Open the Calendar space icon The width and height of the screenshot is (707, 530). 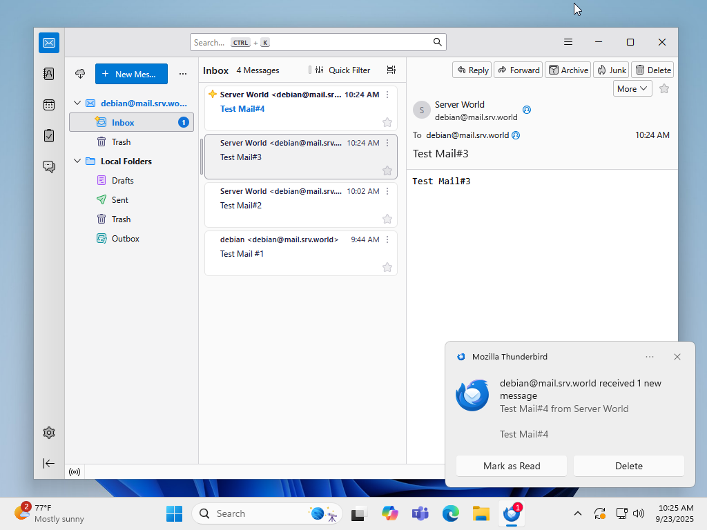coord(49,105)
